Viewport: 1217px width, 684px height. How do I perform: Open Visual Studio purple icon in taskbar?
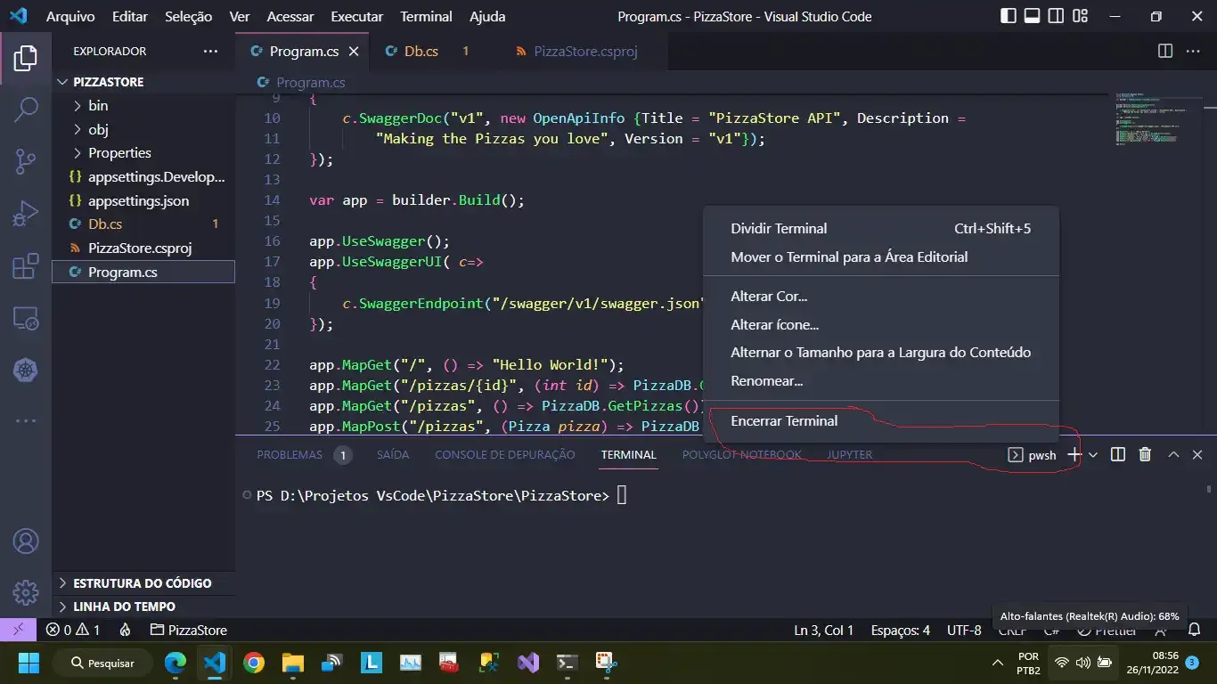point(528,663)
